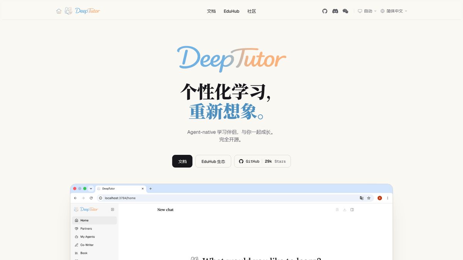
Task: Select the DeepTutor tab in preview browser
Action: [x=120, y=189]
